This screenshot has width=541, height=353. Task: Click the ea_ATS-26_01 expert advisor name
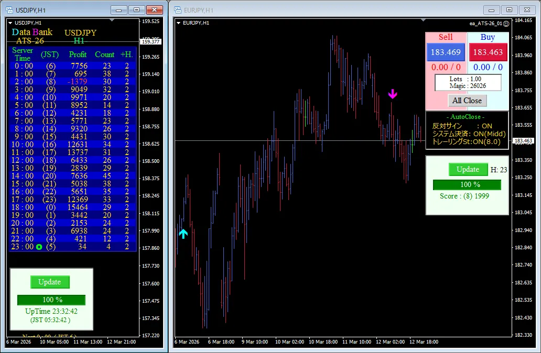pos(486,24)
